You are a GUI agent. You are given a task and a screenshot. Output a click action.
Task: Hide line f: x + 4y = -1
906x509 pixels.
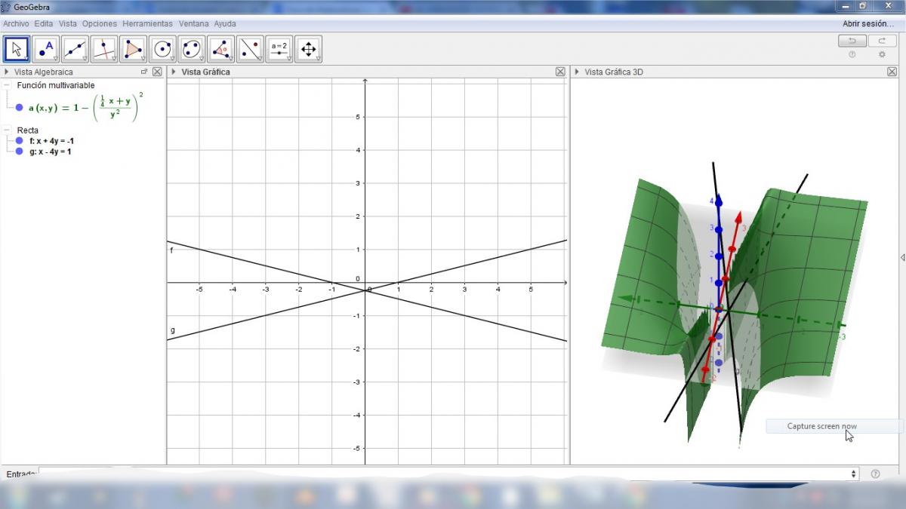20,141
